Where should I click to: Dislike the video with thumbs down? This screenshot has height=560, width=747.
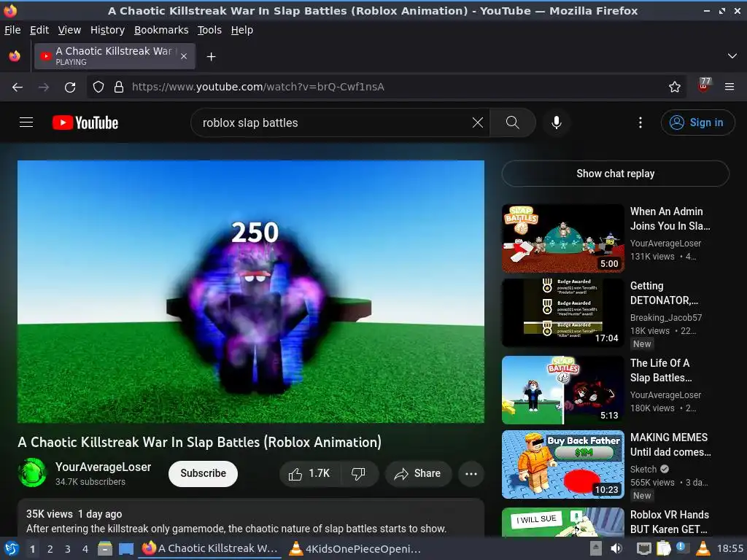coord(358,473)
